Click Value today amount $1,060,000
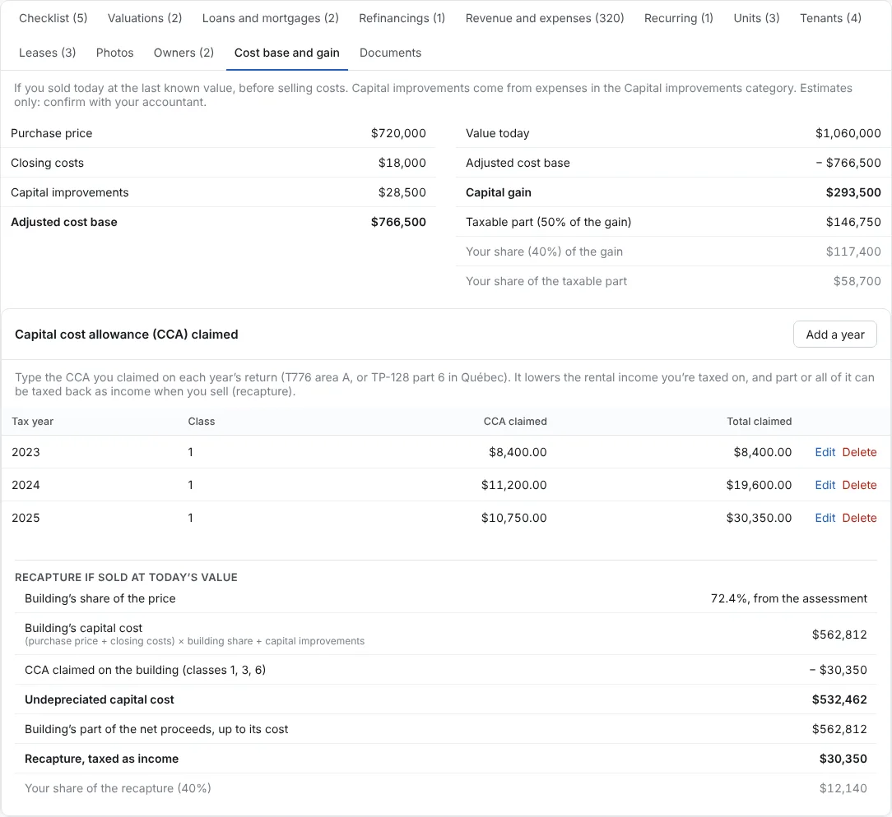 [x=848, y=133]
